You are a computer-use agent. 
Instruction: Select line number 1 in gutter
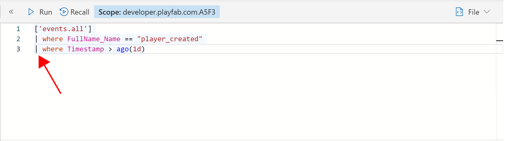tap(18, 29)
